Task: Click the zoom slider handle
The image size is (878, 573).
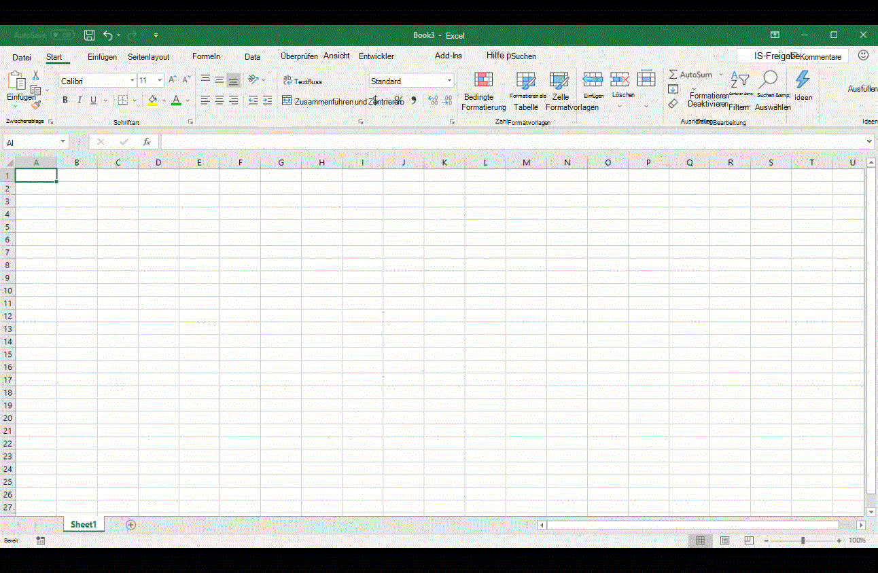Action: click(803, 540)
